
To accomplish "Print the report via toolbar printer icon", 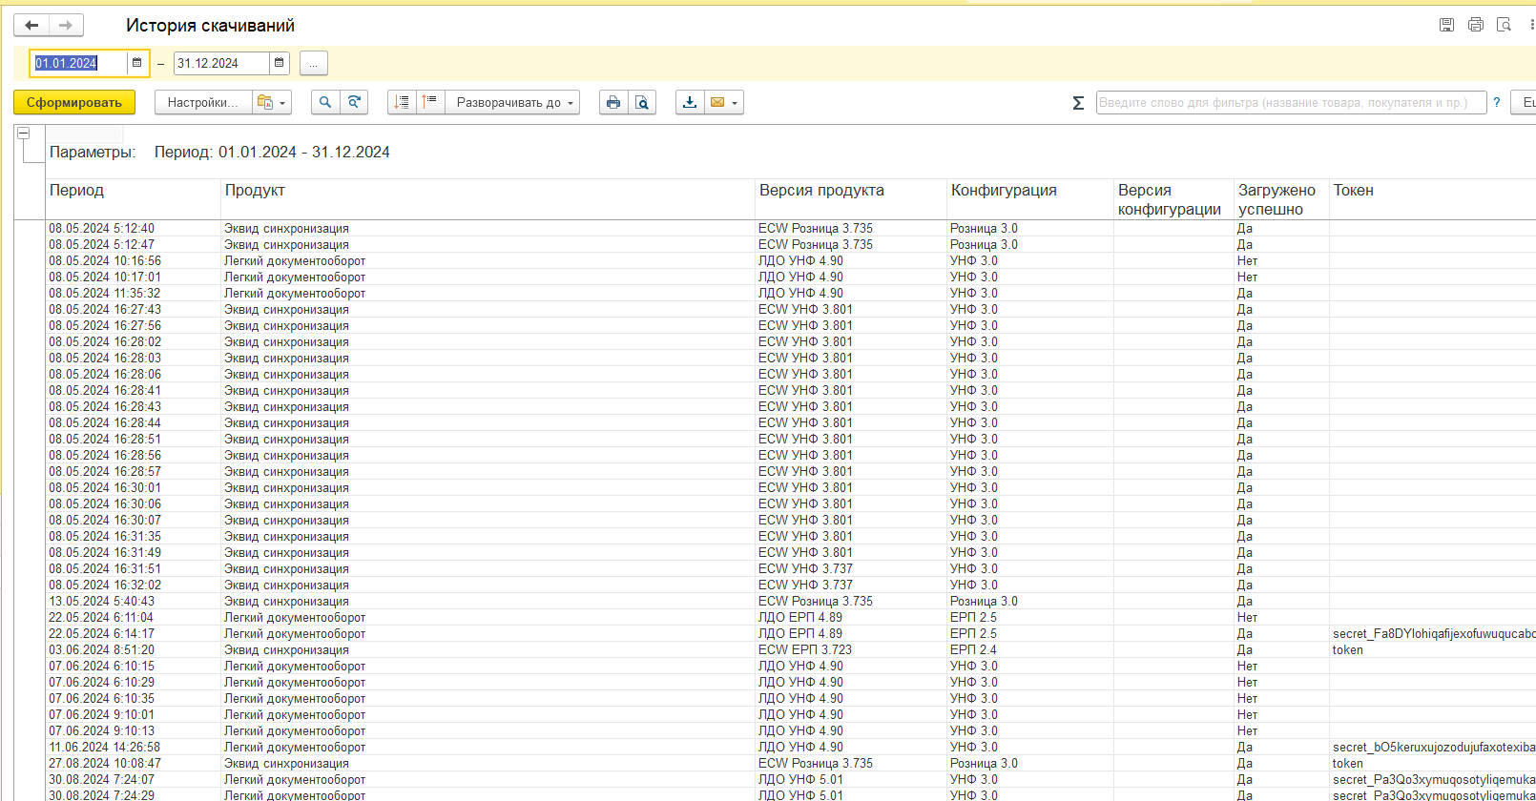I will 613,102.
